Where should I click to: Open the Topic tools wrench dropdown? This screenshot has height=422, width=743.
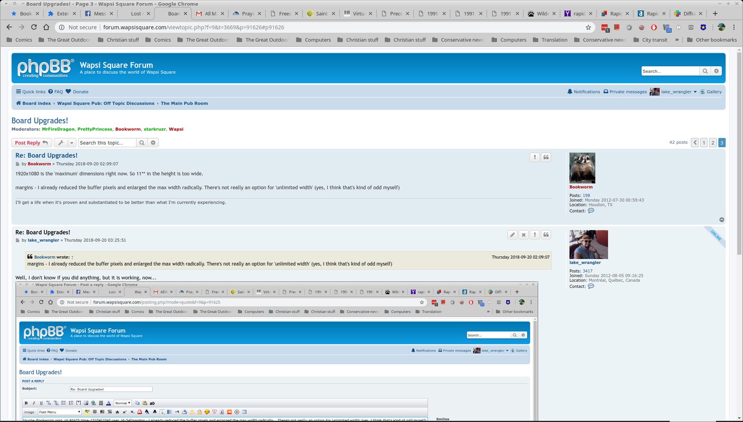coord(65,143)
